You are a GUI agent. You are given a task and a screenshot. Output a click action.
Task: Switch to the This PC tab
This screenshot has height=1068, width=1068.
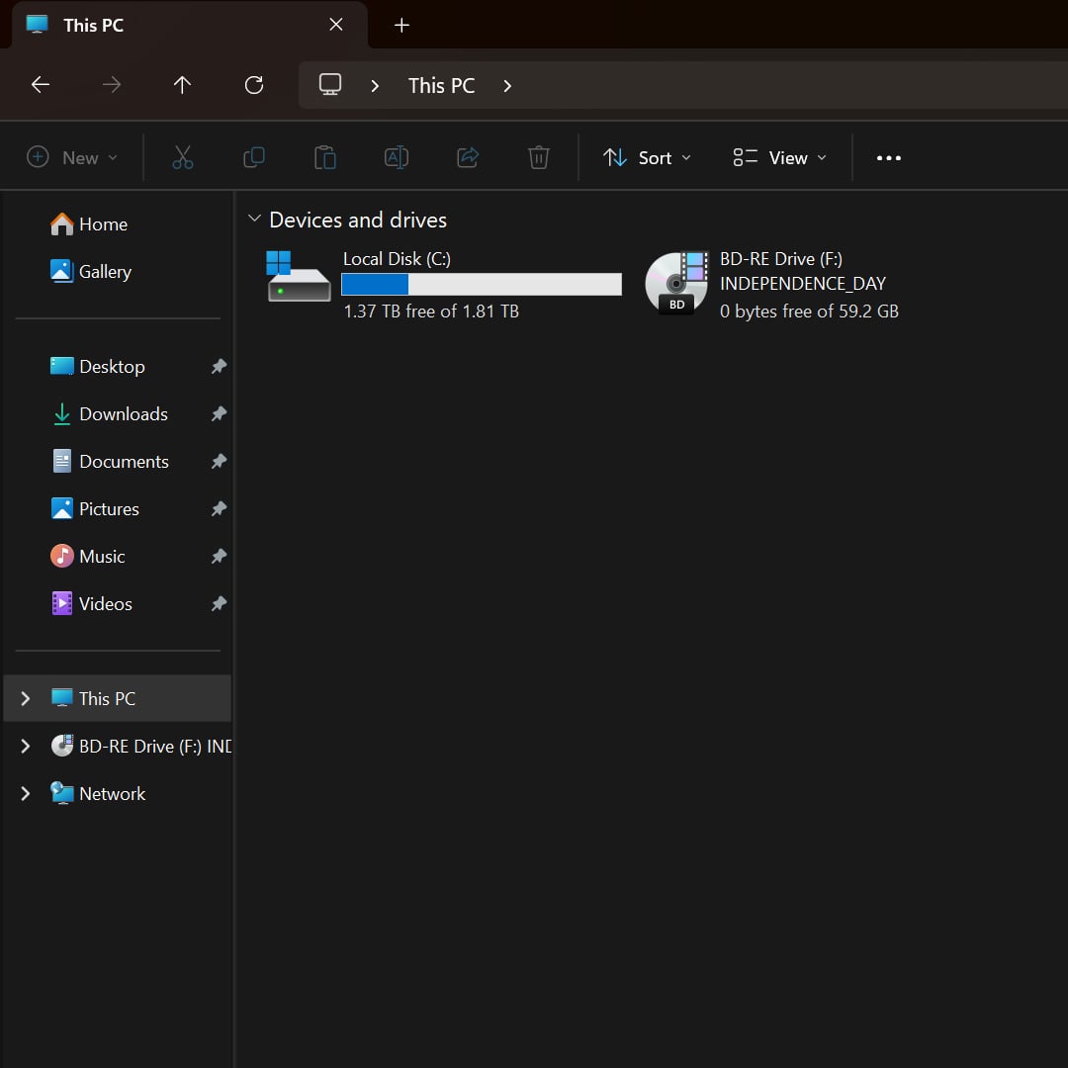click(x=93, y=25)
